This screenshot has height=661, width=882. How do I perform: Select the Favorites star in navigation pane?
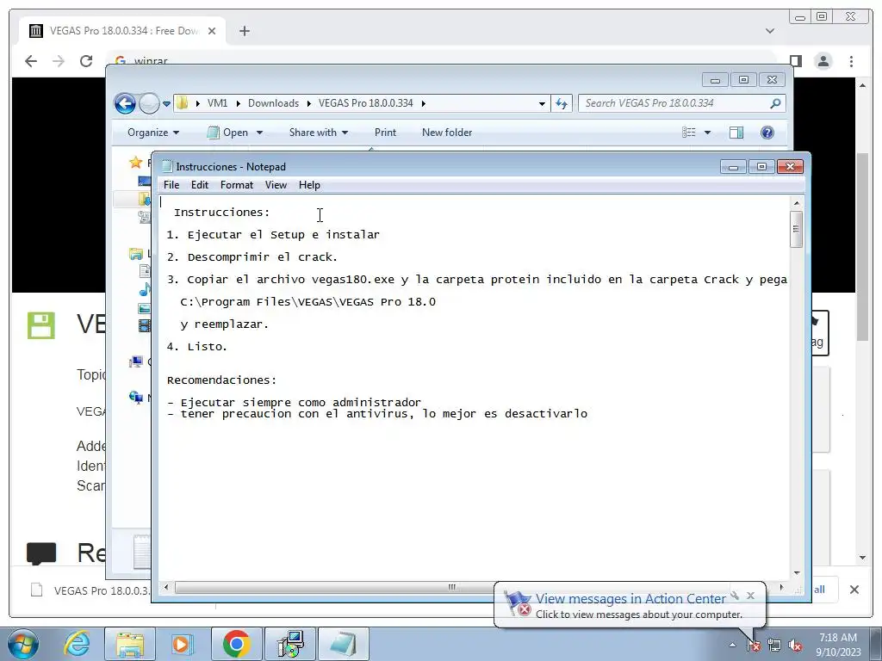pyautogui.click(x=135, y=163)
